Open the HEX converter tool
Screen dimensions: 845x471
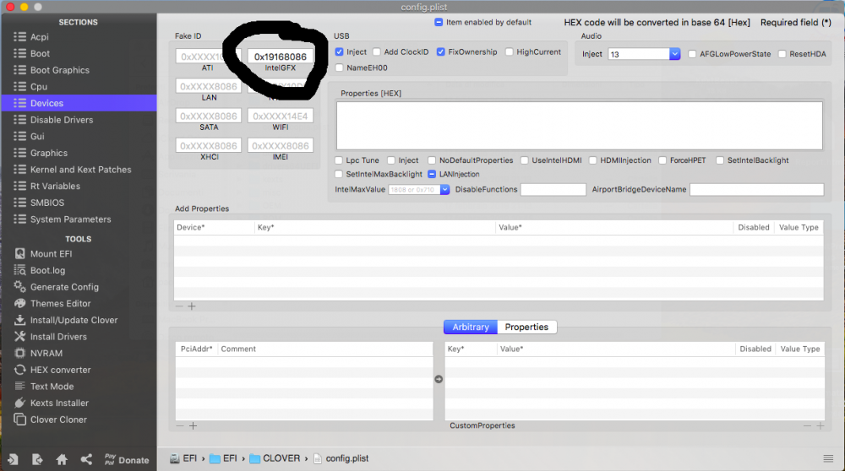[60, 370]
